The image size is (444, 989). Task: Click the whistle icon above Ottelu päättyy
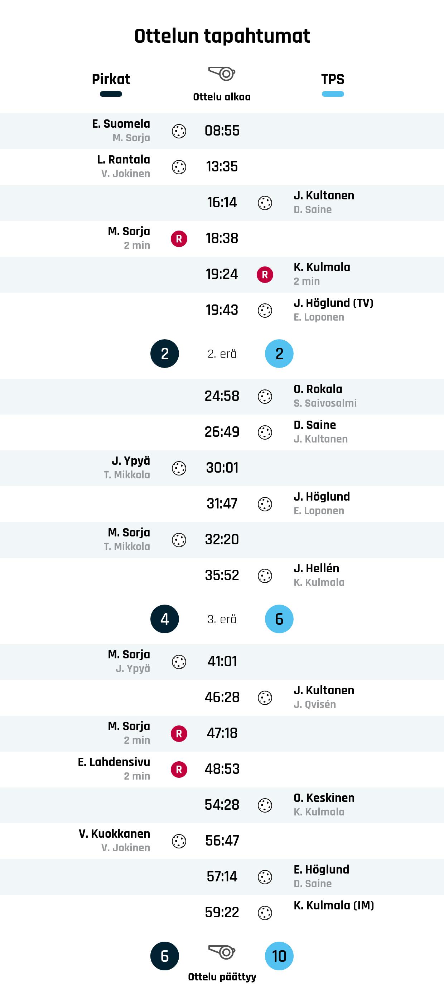tap(222, 952)
